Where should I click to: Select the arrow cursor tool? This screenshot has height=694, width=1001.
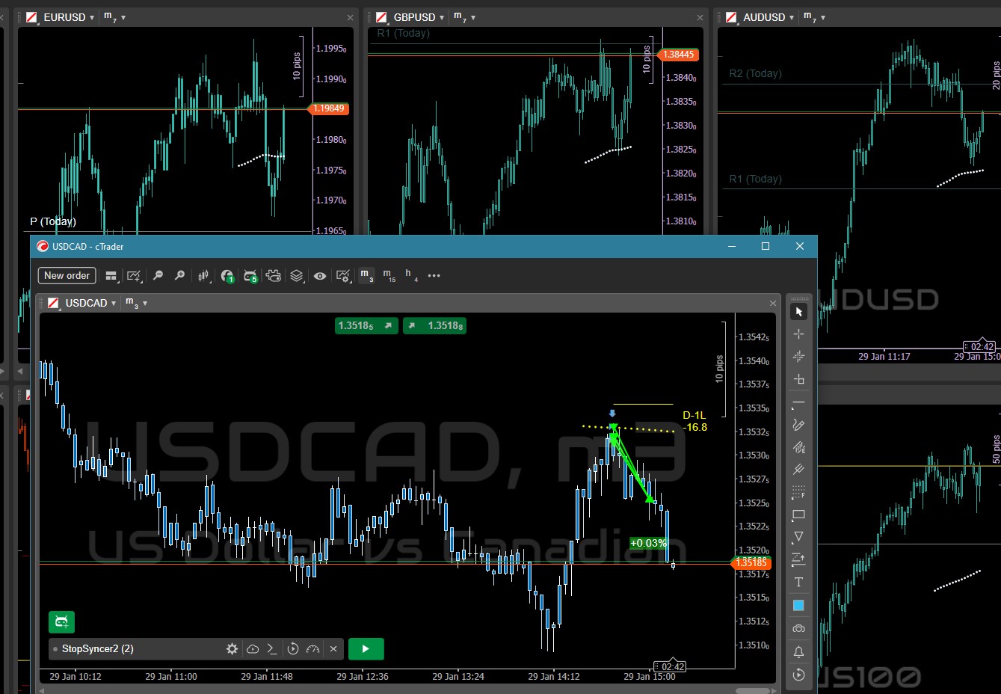coord(798,312)
